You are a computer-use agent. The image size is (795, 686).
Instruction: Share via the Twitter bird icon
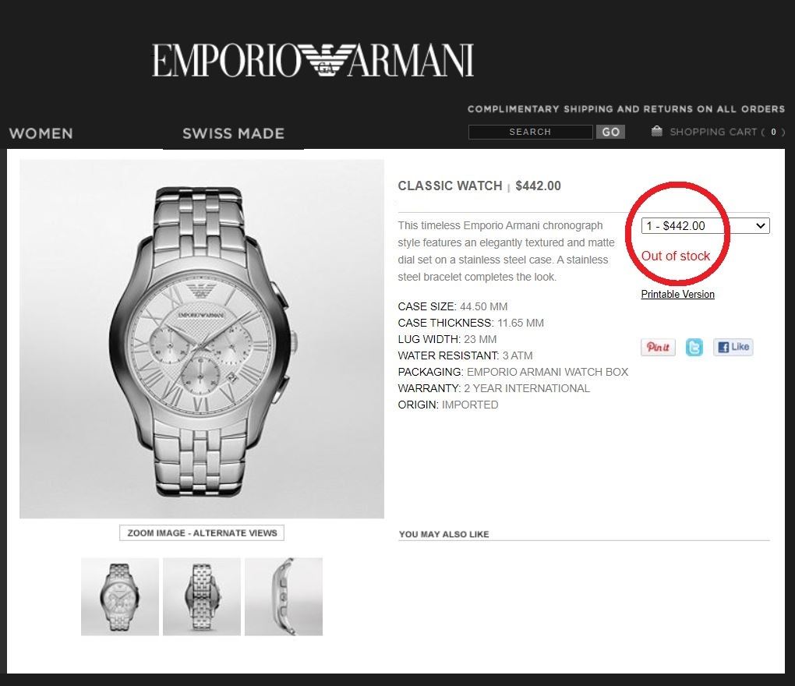click(x=694, y=348)
